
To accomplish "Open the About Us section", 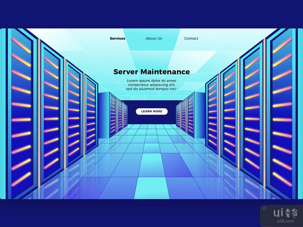I will click(x=154, y=38).
